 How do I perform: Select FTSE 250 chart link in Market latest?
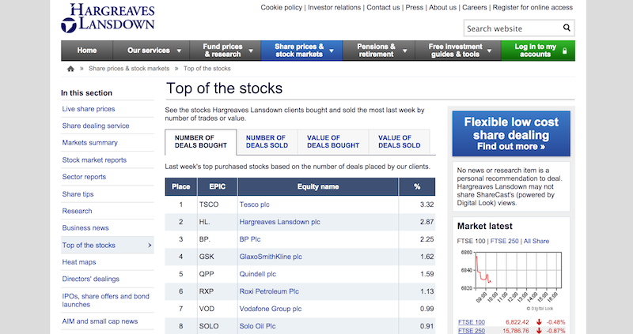(504, 241)
